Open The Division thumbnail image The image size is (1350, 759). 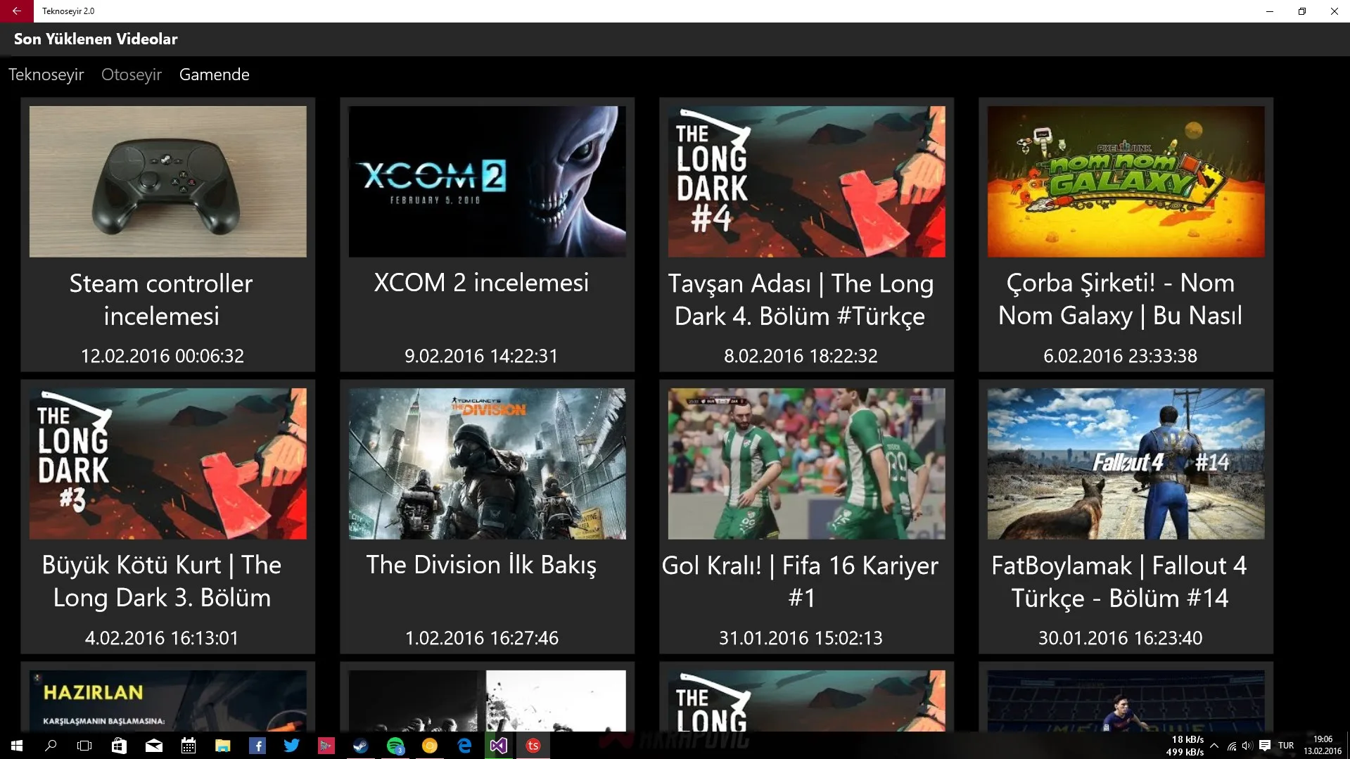[488, 464]
